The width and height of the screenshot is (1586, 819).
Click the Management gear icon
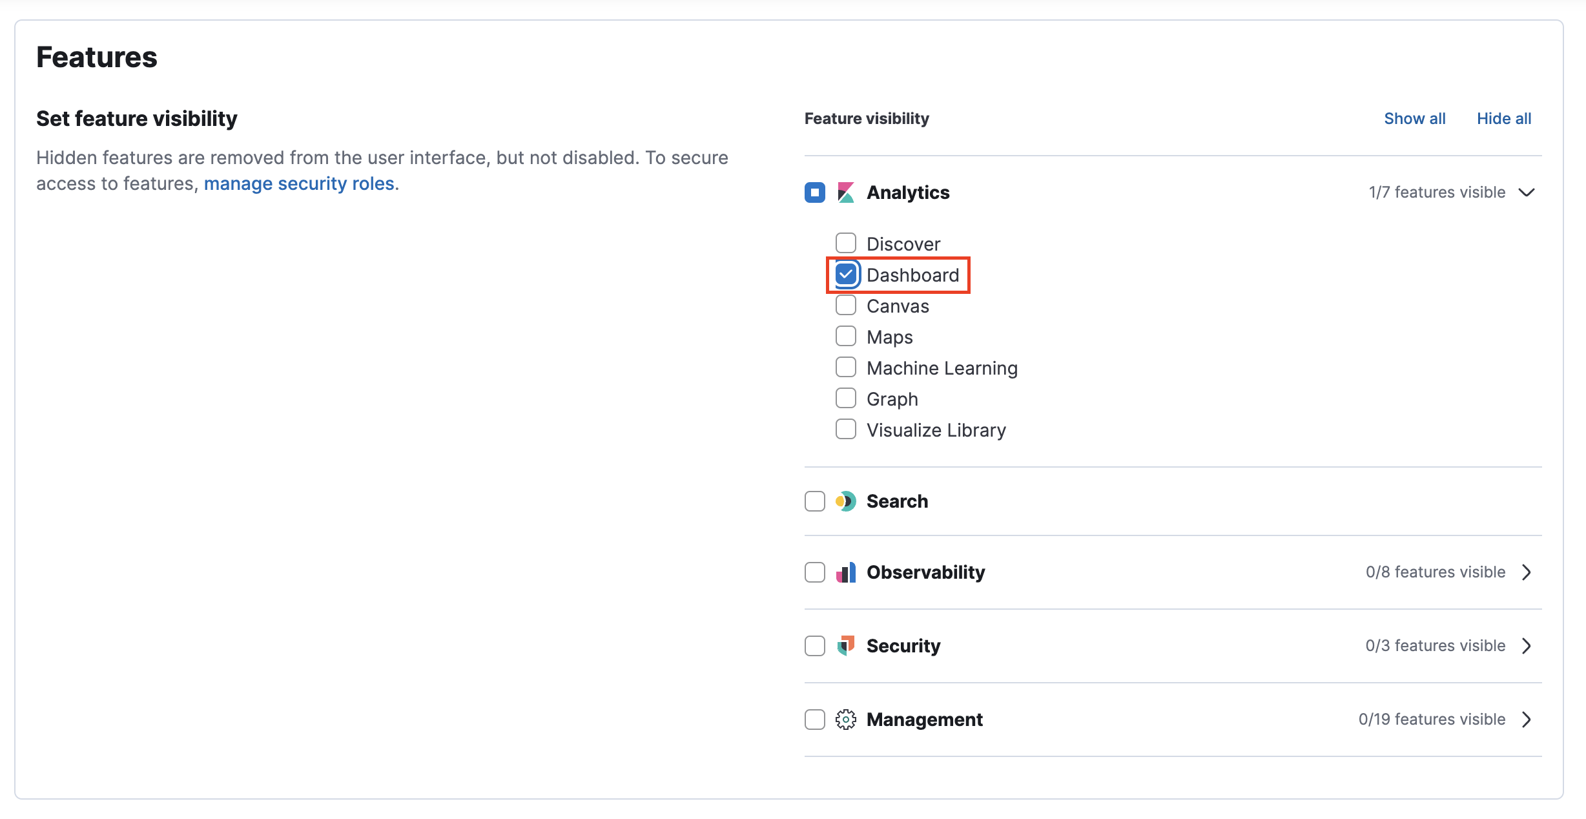click(846, 719)
